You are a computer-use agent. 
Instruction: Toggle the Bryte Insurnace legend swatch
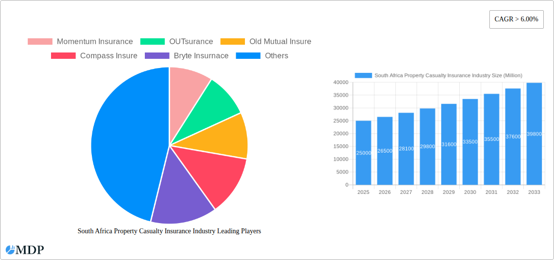[157, 55]
